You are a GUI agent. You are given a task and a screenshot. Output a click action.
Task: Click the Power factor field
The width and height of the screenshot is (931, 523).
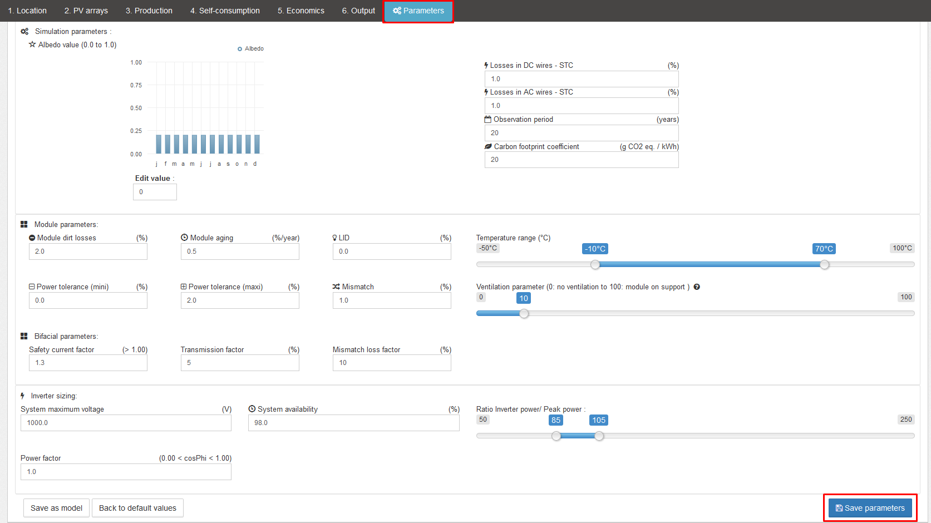click(x=126, y=472)
